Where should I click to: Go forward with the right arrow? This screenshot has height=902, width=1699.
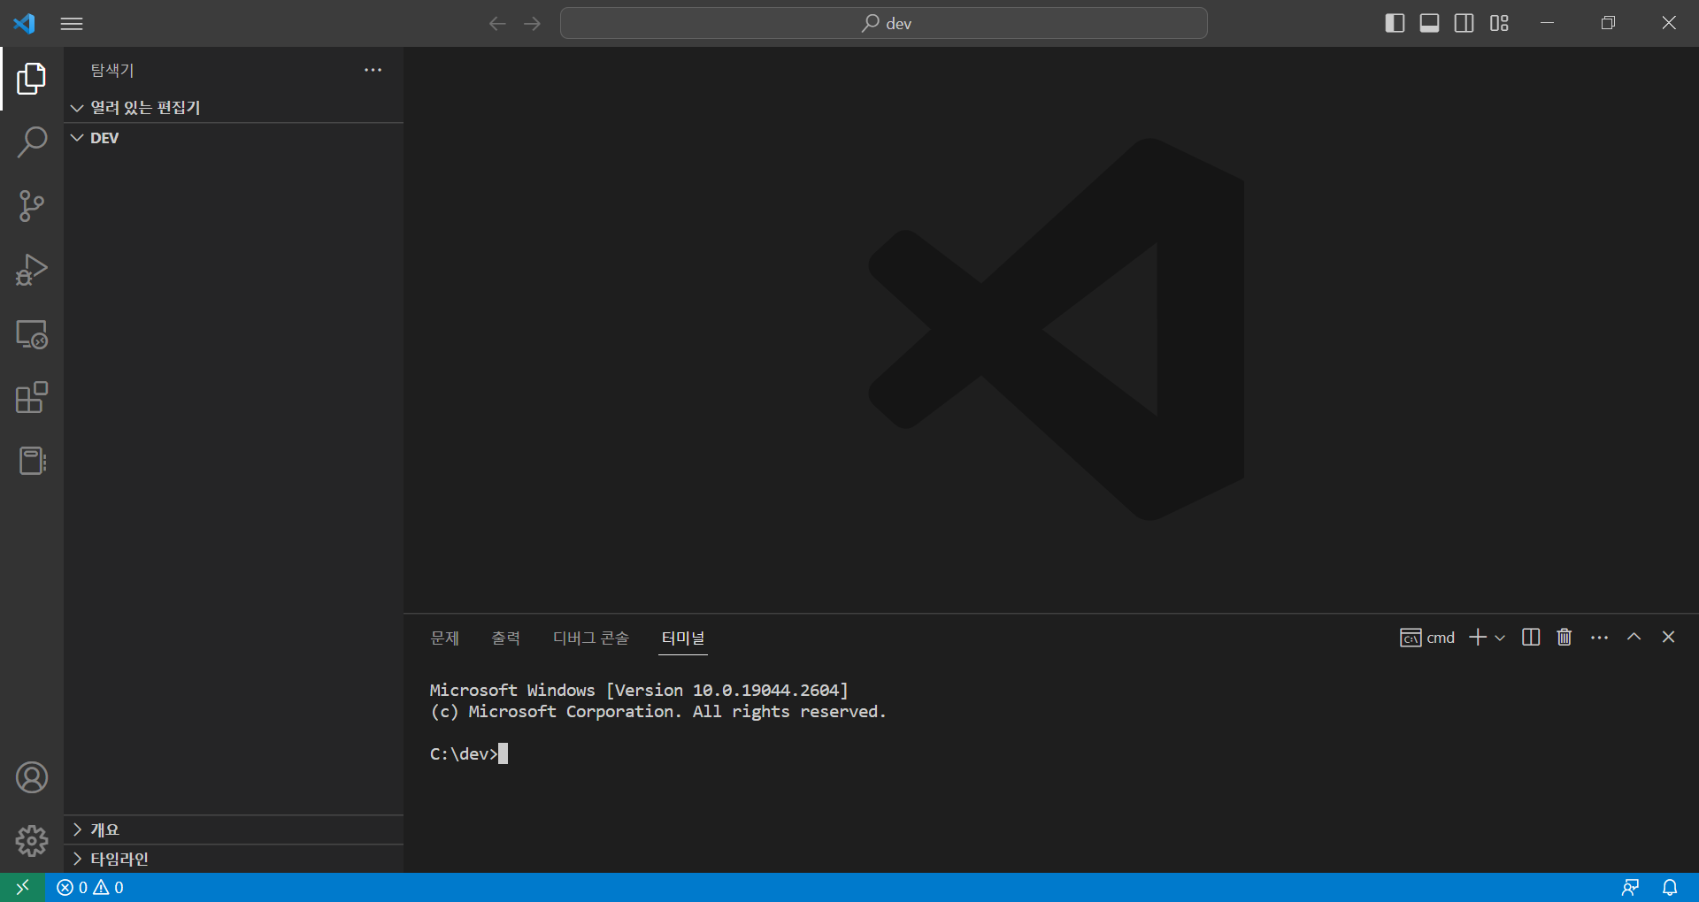[x=532, y=24]
